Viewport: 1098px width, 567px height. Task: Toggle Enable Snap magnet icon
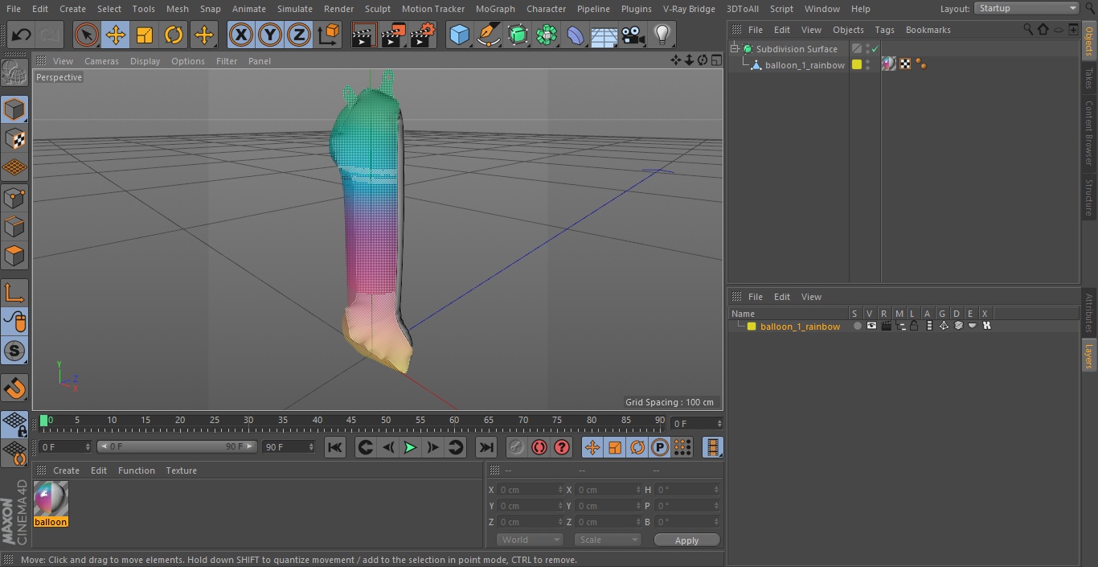pyautogui.click(x=14, y=389)
